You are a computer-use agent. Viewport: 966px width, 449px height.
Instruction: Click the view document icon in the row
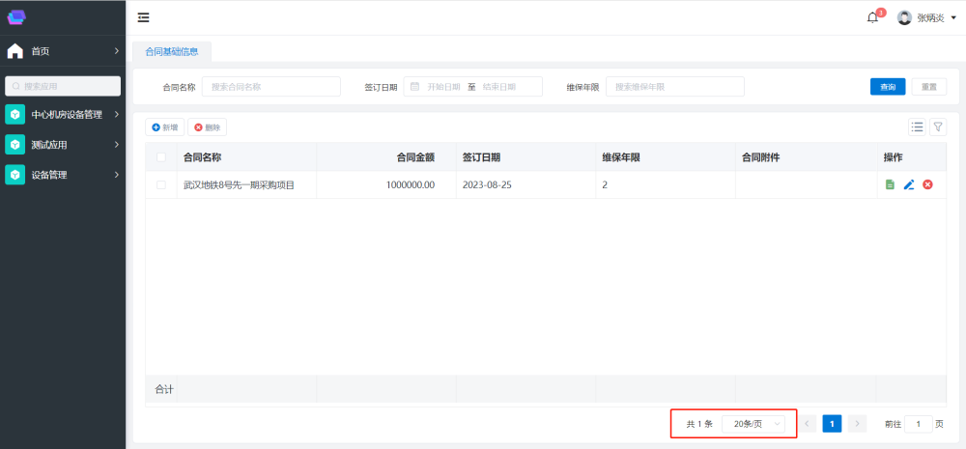pyautogui.click(x=890, y=184)
